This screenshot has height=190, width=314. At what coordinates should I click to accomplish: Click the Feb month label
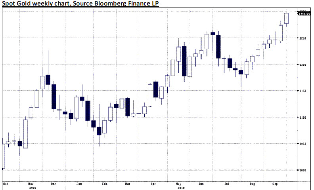click(x=105, y=184)
